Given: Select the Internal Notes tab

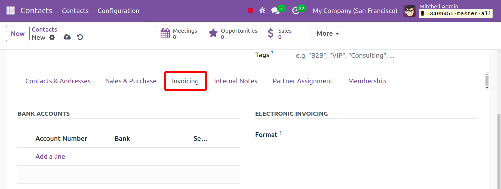Looking at the screenshot, I should 235,81.
